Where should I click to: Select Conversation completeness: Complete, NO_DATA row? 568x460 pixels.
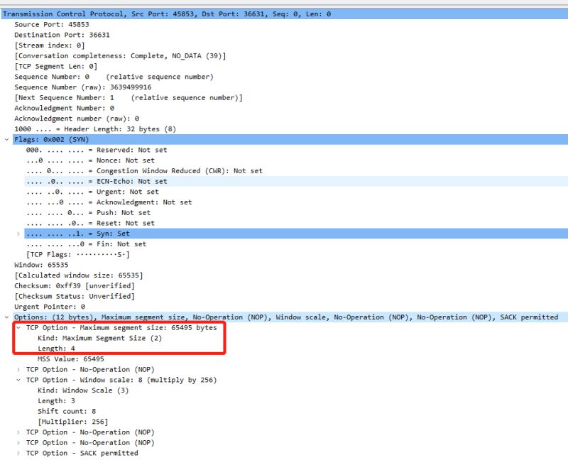pos(120,56)
